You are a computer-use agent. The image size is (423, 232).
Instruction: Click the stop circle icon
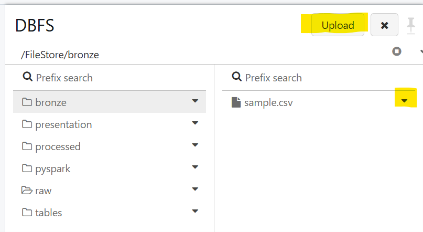[397, 51]
